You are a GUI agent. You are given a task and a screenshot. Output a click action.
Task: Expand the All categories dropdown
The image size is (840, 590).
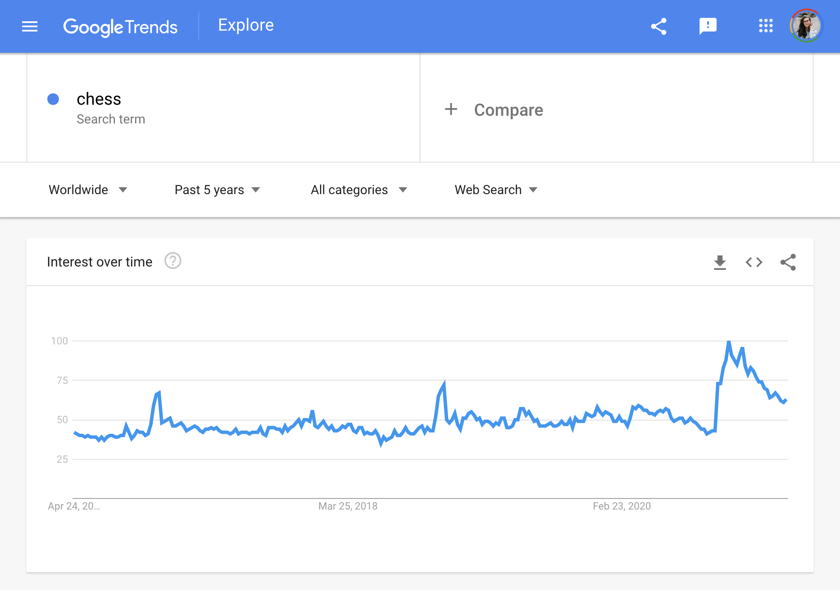[x=359, y=190]
